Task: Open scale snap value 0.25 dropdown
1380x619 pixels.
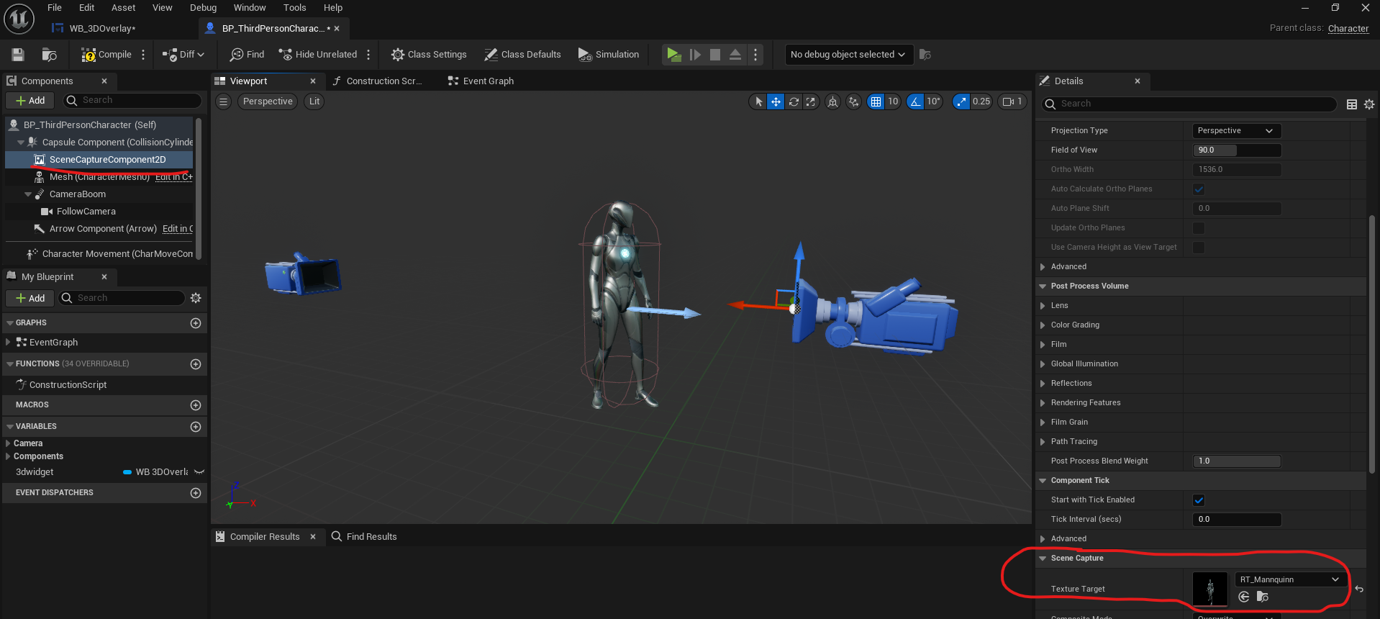Action: point(981,101)
